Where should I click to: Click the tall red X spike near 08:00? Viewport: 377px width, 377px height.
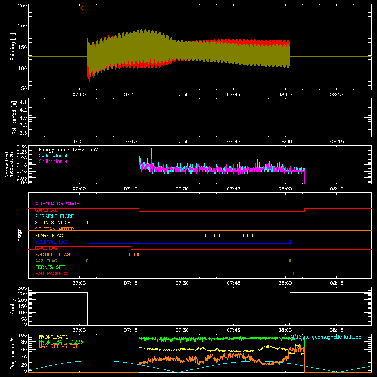290,30
